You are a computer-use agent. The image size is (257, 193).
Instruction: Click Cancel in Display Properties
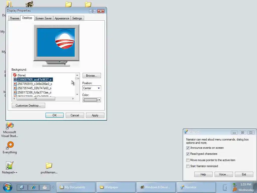point(75,115)
